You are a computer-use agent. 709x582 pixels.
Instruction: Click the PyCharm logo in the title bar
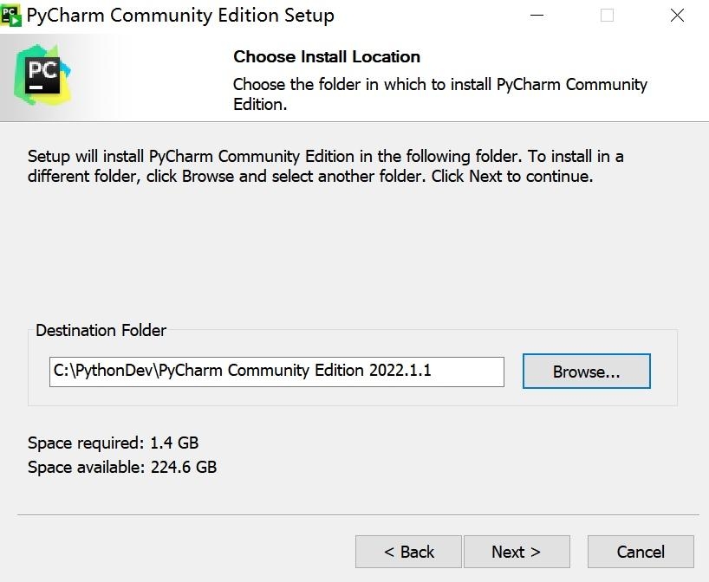[x=13, y=14]
